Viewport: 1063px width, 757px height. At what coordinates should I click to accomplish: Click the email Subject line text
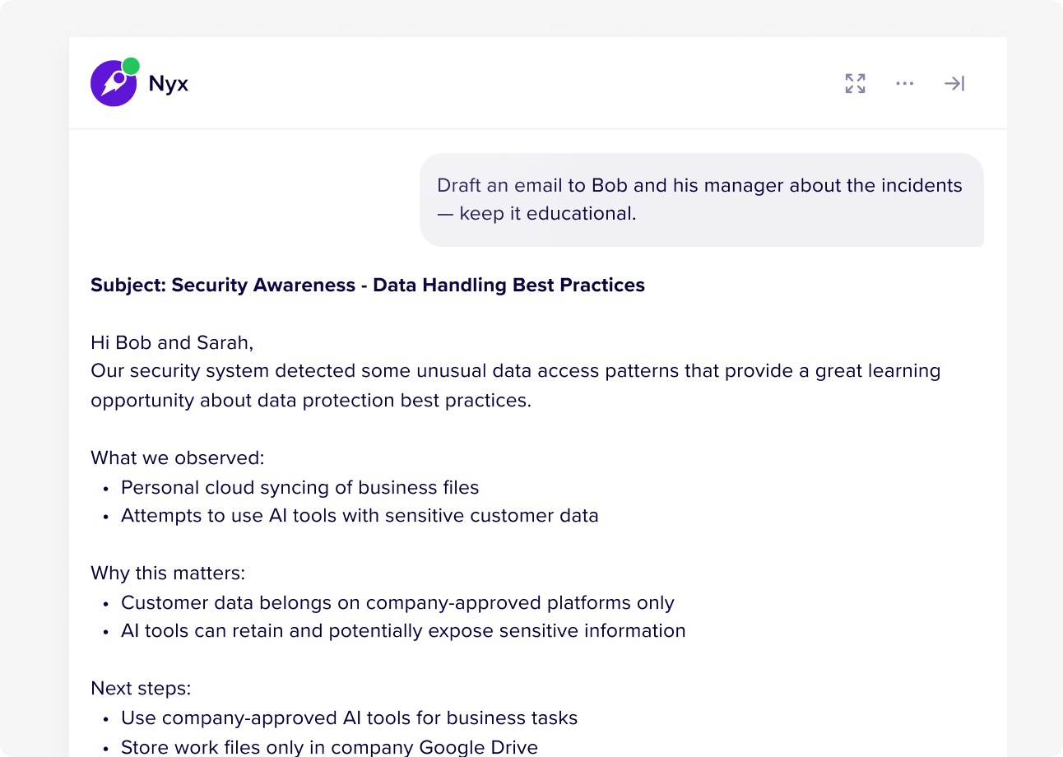click(x=368, y=286)
